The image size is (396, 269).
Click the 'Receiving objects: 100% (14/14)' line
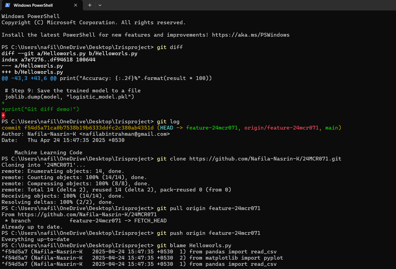[x=63, y=196]
